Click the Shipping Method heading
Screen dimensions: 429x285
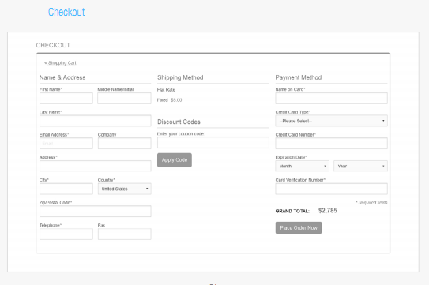point(180,77)
